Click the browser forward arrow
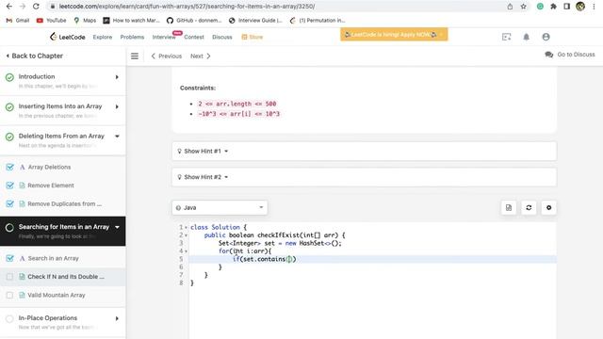Image resolution: width=603 pixels, height=339 pixels. pos(23,7)
